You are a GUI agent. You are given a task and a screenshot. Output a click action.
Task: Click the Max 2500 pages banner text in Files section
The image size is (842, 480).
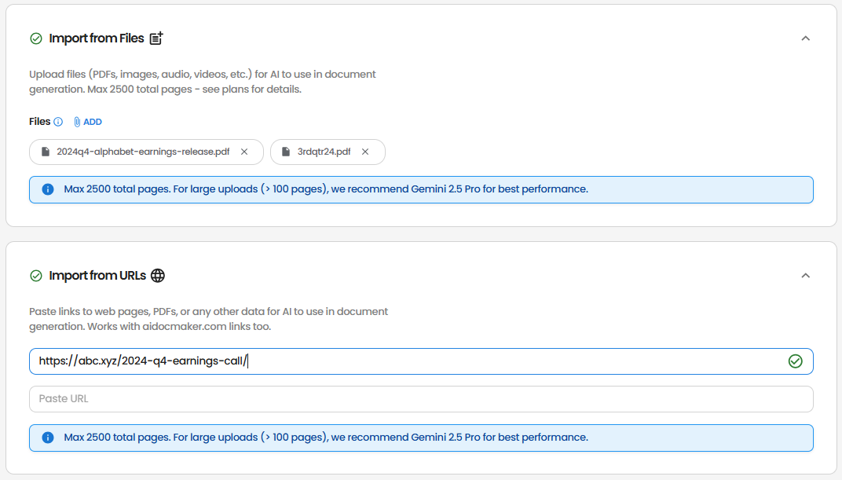pyautogui.click(x=326, y=189)
